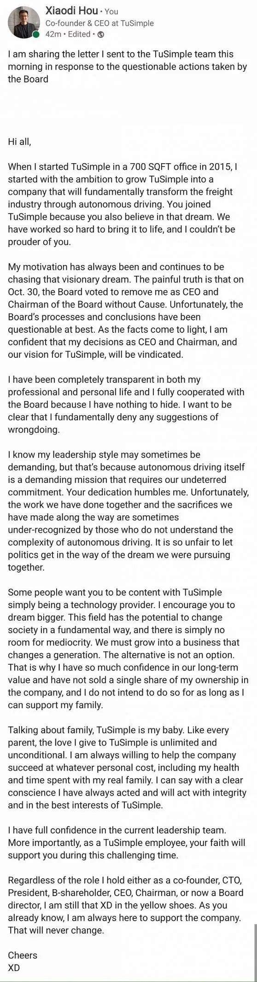Click paragraph starting I have been completely transparent
257x982 pixels.
[126, 404]
